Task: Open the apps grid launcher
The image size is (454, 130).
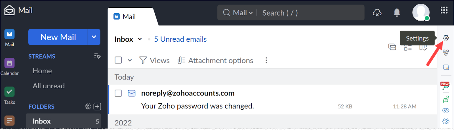Action: click(444, 10)
